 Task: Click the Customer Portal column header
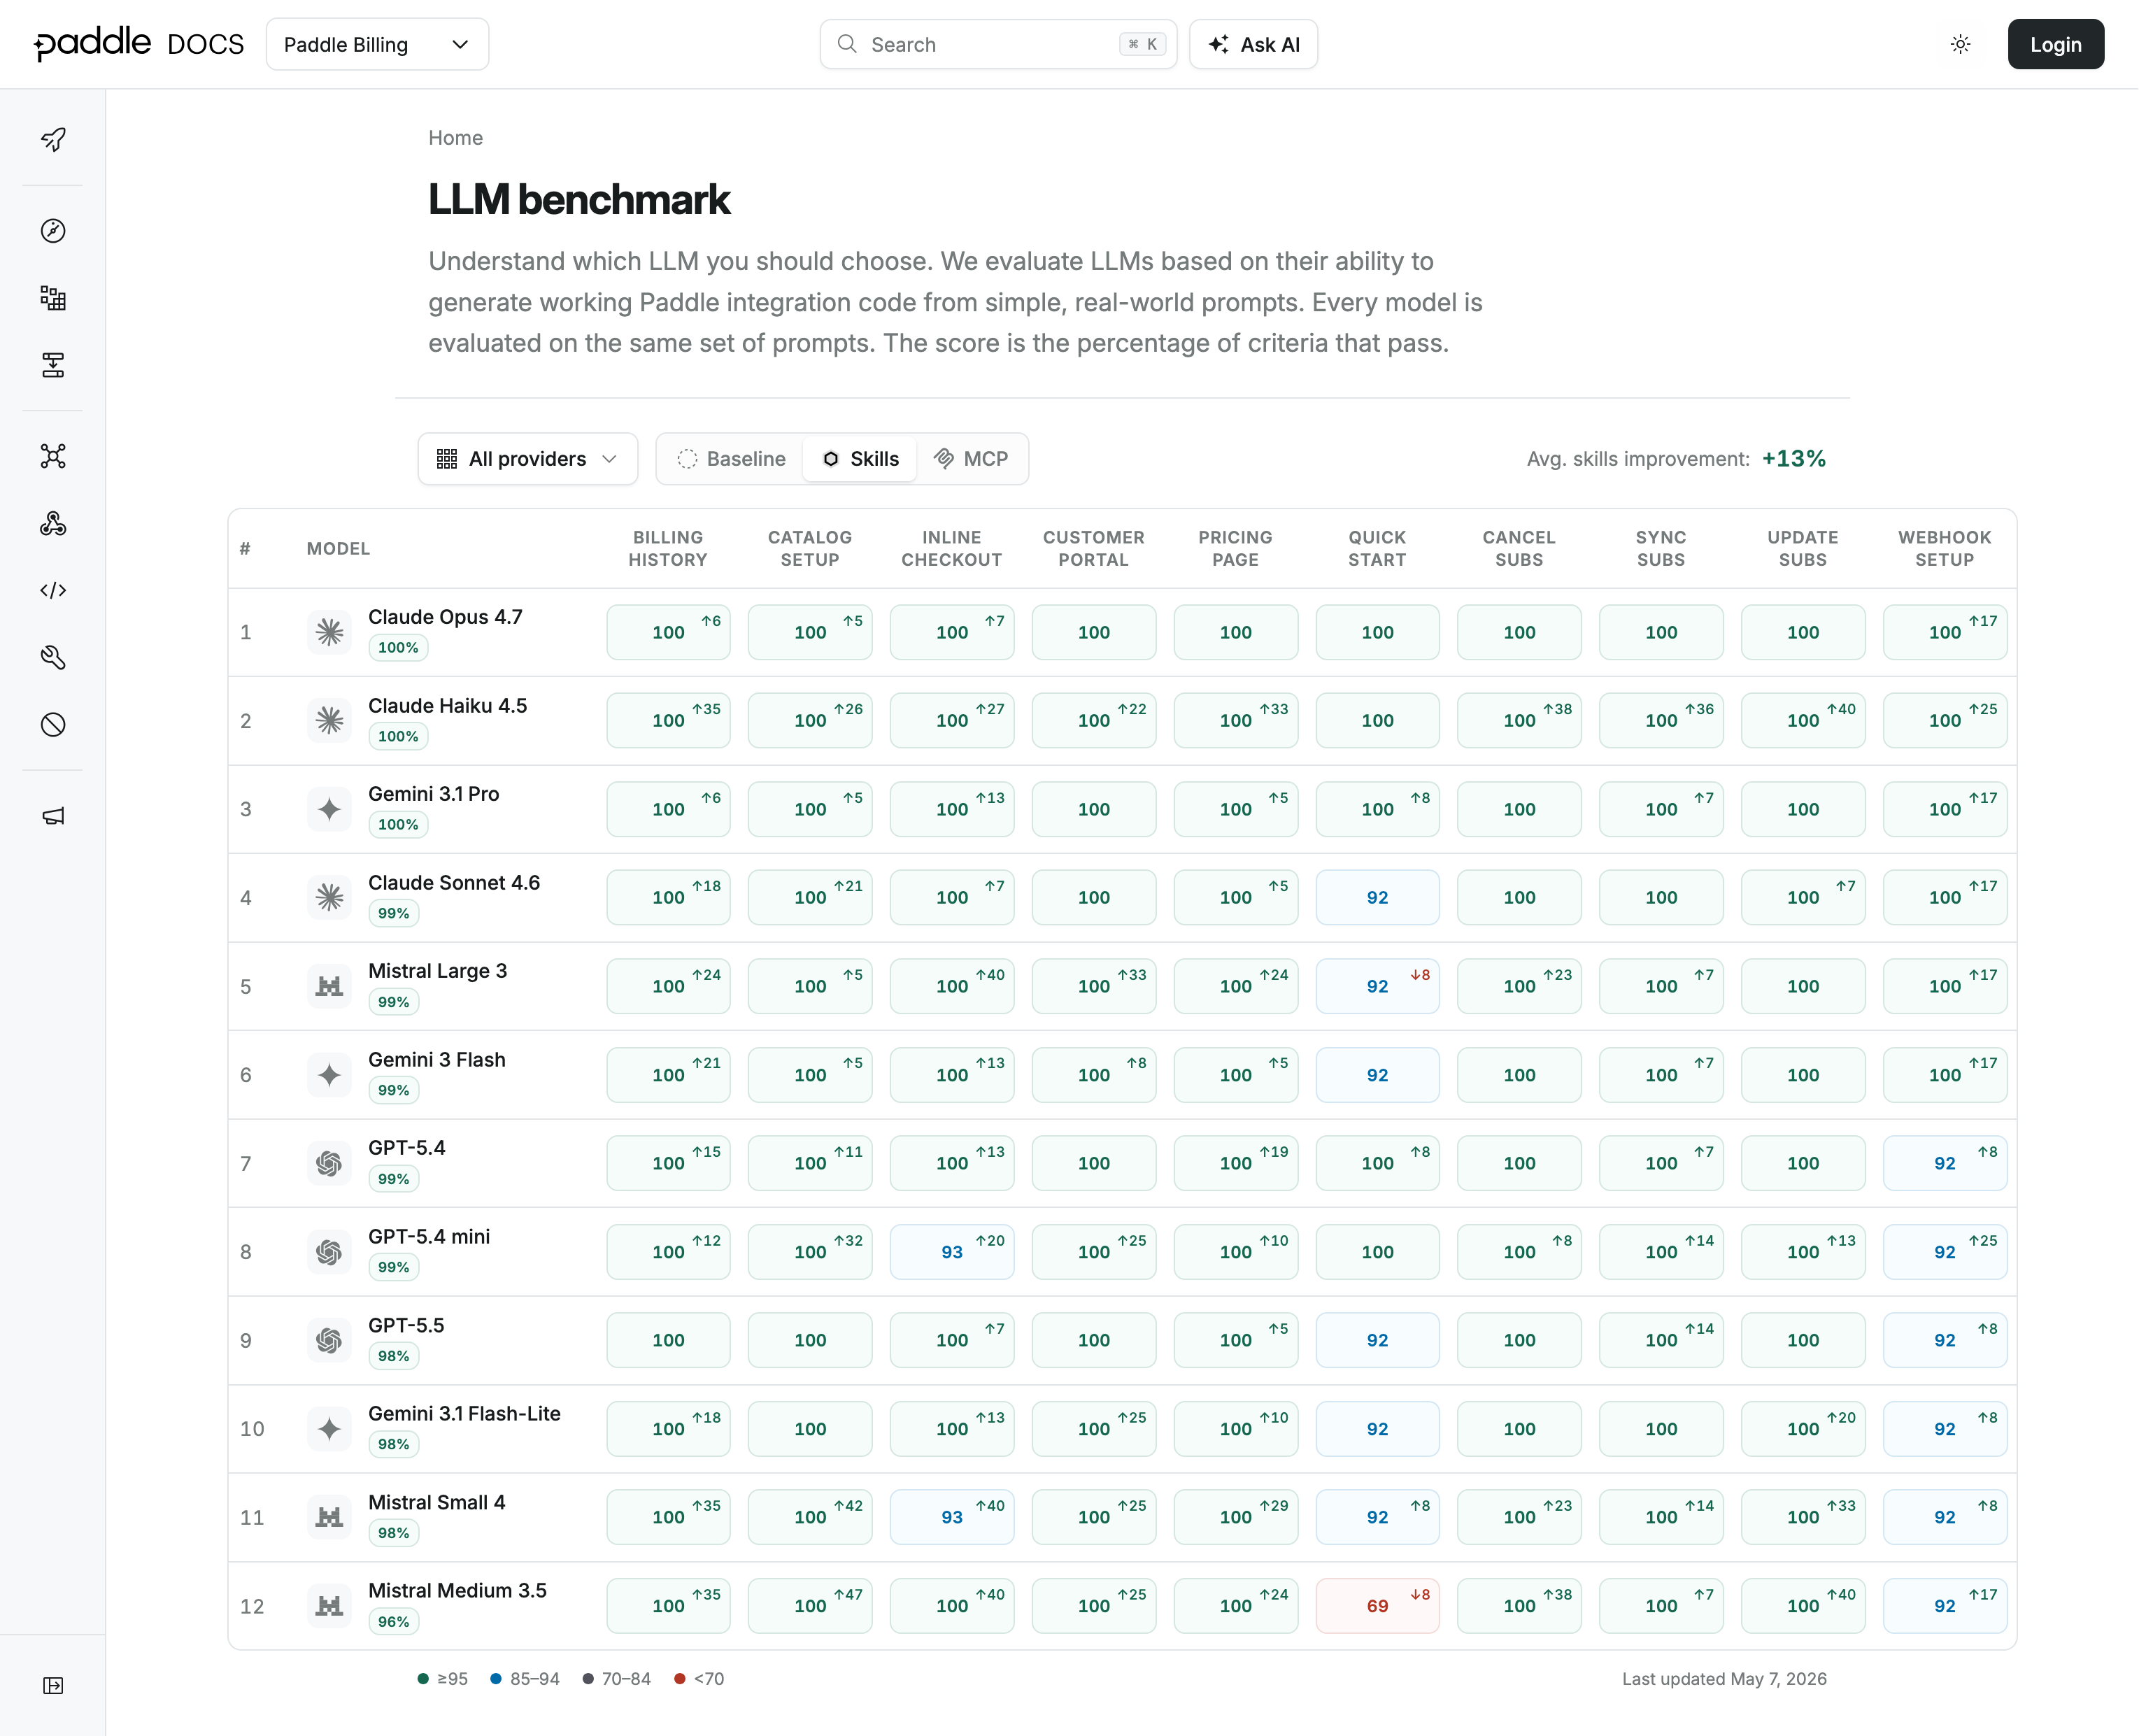click(x=1093, y=548)
